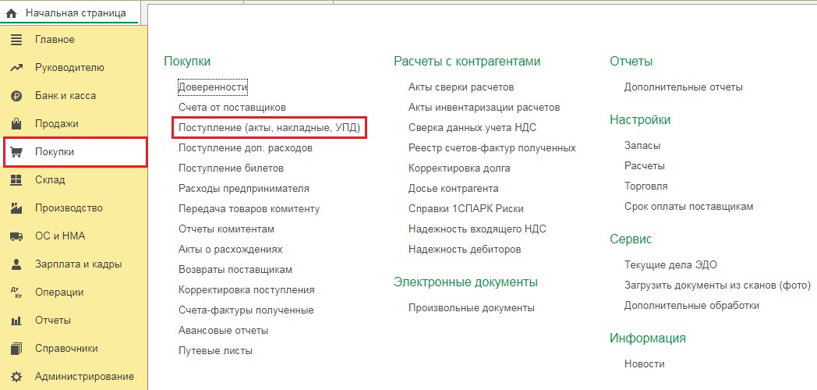
Task: Open Путевые листы
Action: click(x=215, y=352)
